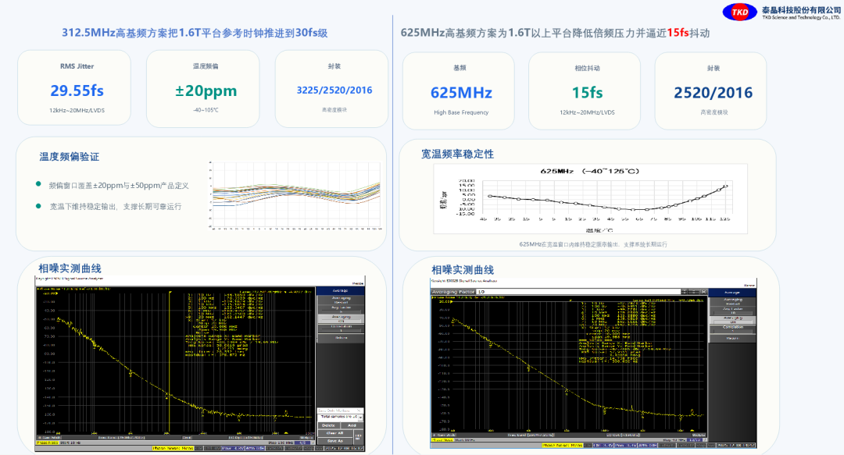
Task: Toggle Averaging ON in 312.5MHz analyzer screenshot
Action: coord(341,319)
